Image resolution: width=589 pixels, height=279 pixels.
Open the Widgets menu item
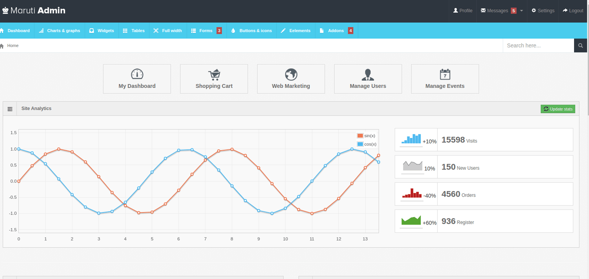pos(102,31)
